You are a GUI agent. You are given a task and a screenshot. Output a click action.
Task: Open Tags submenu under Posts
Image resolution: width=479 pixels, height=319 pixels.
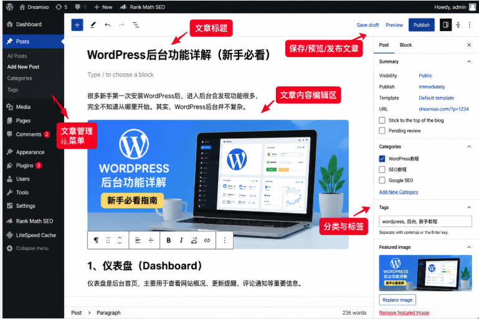pos(13,90)
